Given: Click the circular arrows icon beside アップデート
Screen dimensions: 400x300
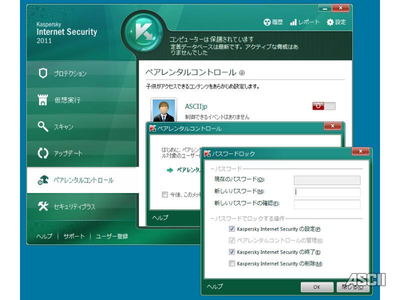Looking at the screenshot, I should point(43,153).
